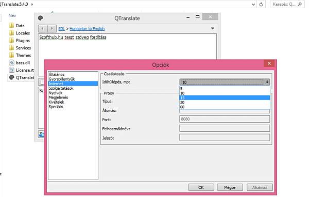Screen dimensions: 309x197
Task: Open the Locales folder
Action: (x=20, y=33)
